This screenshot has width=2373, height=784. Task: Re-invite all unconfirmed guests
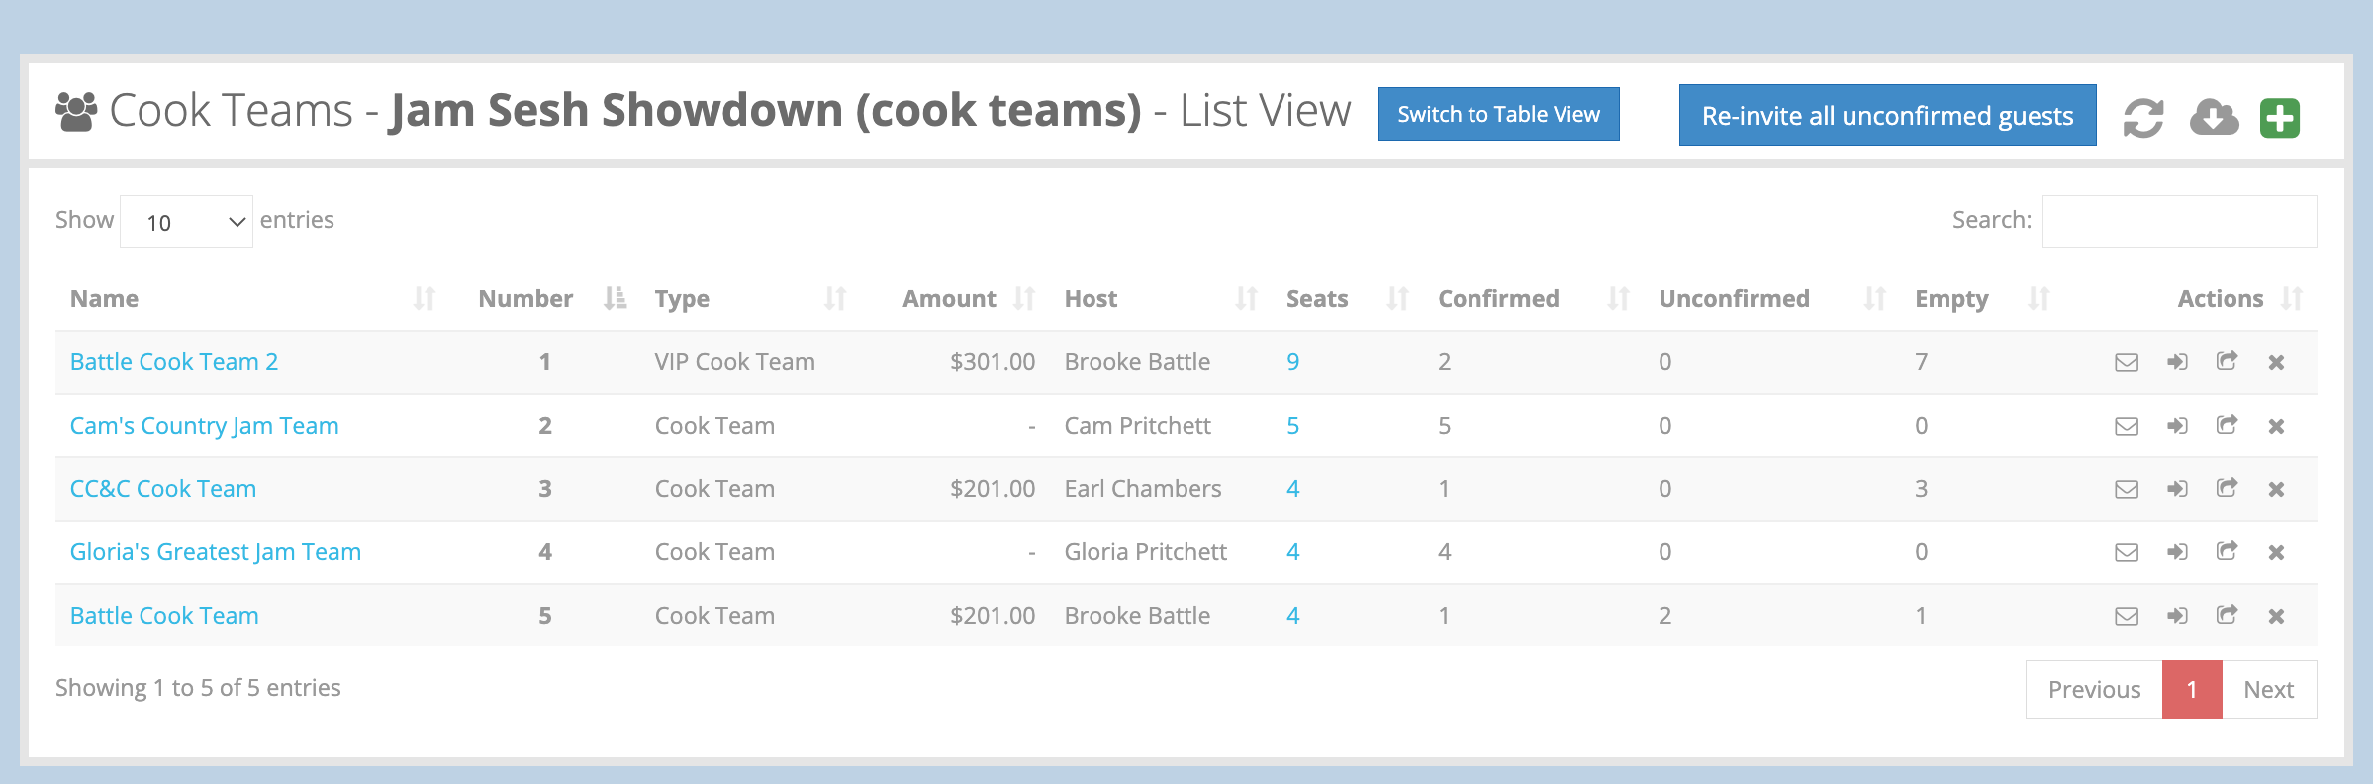tap(1887, 116)
